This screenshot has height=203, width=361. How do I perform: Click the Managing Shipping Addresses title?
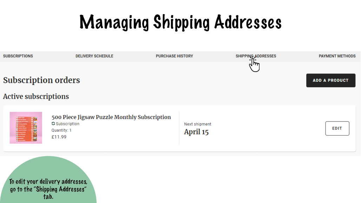click(x=180, y=22)
